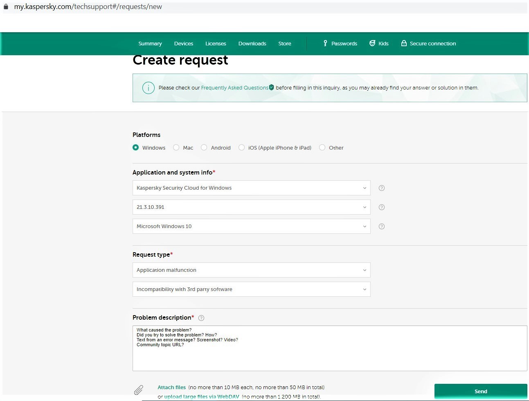The width and height of the screenshot is (529, 401).
Task: Go to the Devices tab
Action: click(184, 44)
